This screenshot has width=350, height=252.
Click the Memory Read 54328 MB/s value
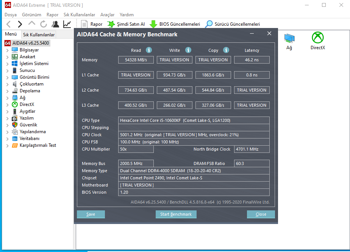[x=136, y=60]
